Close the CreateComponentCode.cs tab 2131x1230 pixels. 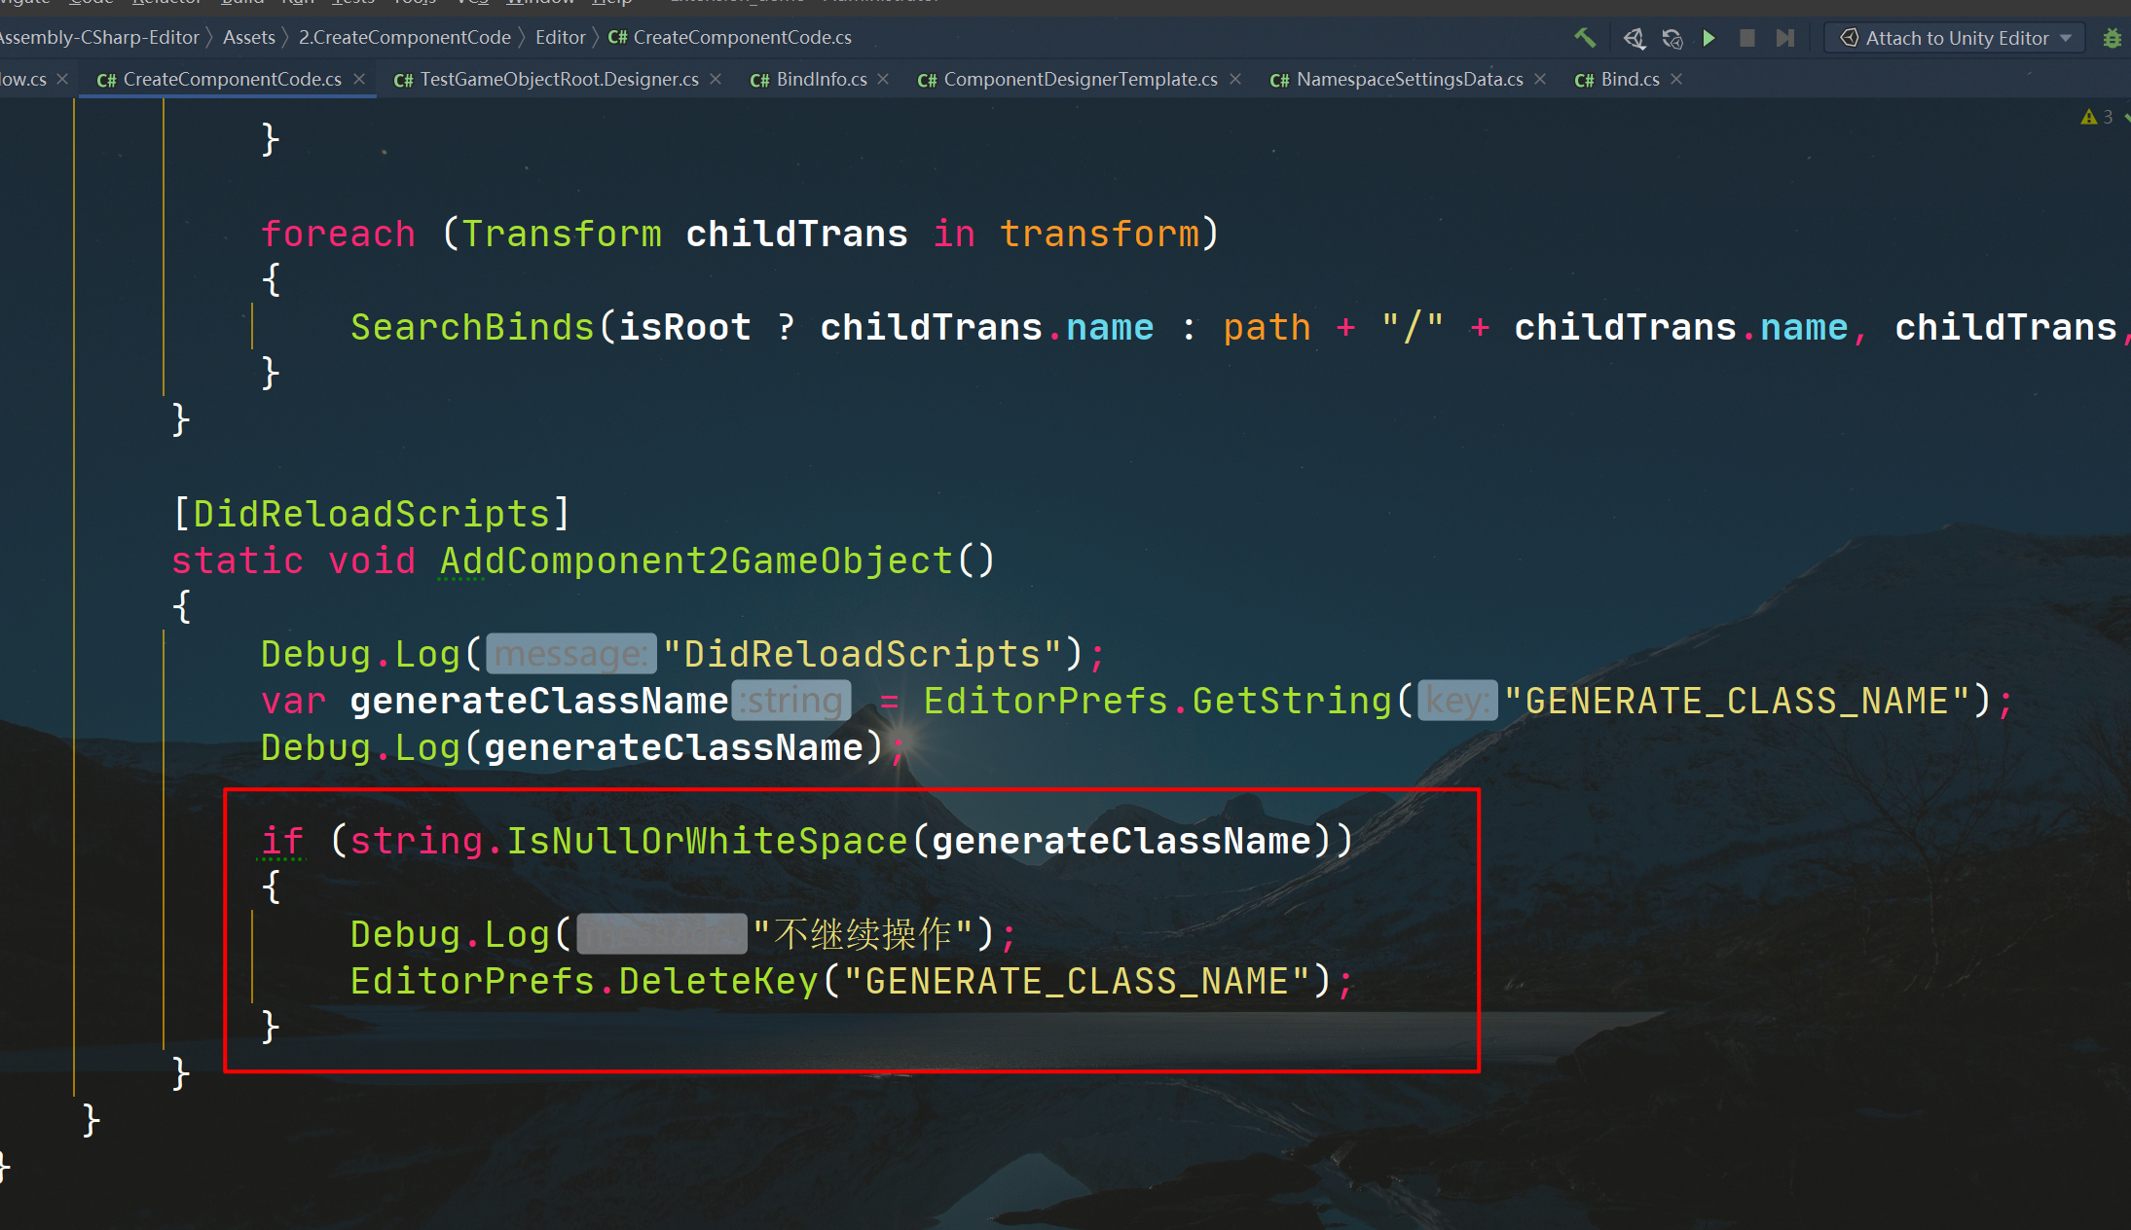coord(359,79)
